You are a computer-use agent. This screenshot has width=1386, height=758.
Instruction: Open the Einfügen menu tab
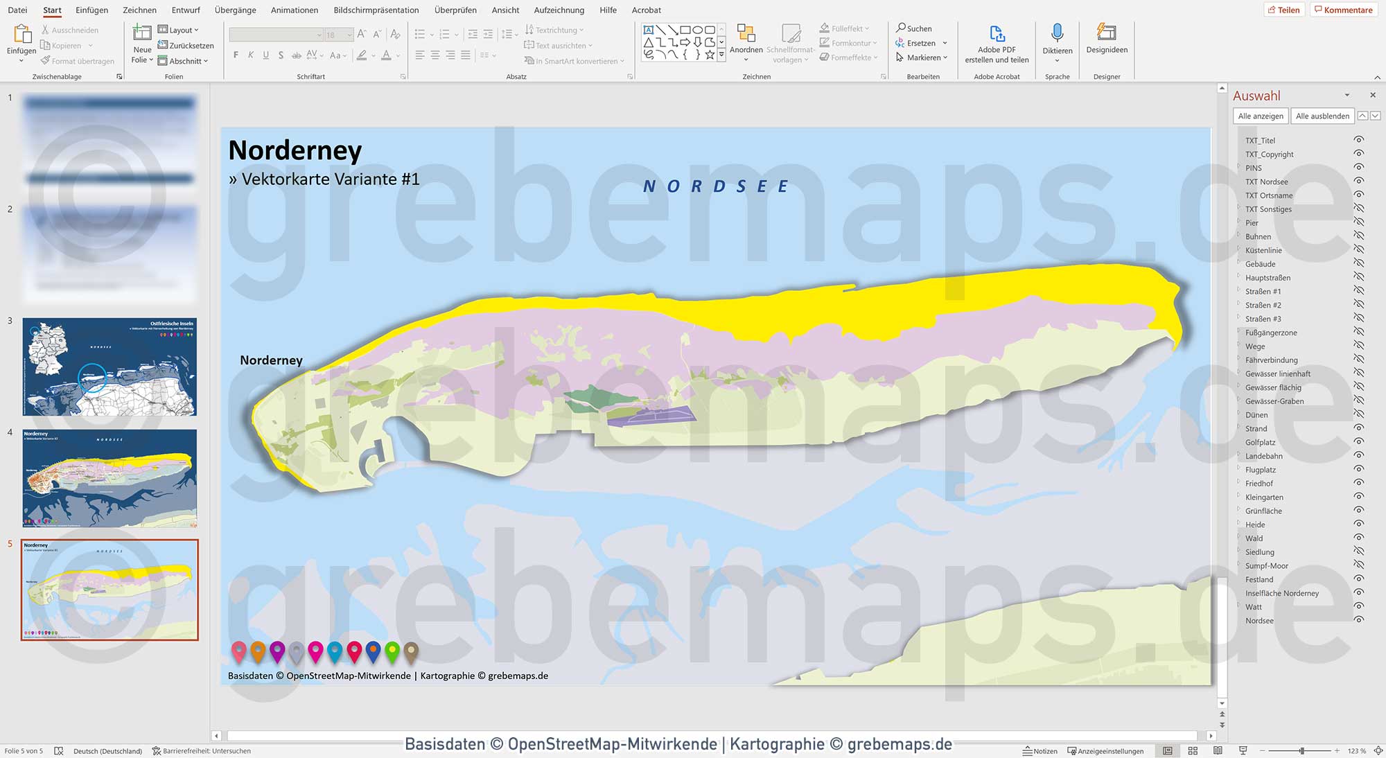coord(91,10)
